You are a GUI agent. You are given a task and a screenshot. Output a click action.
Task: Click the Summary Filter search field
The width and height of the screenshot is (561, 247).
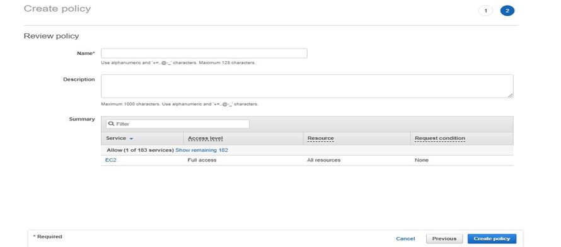coord(178,124)
